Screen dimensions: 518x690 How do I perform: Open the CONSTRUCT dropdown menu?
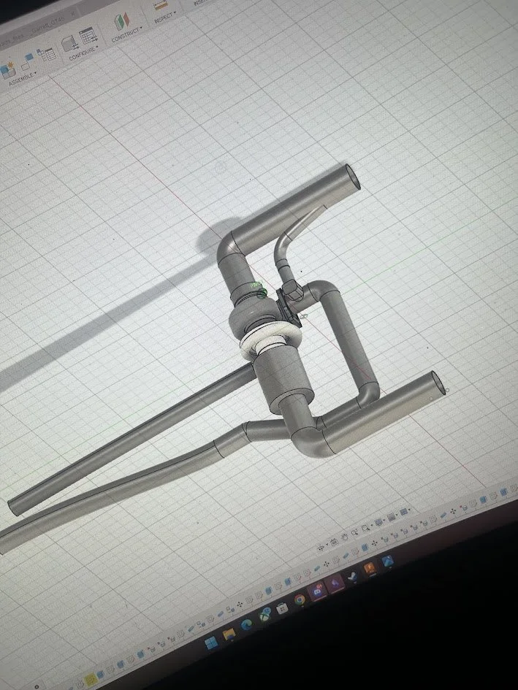pyautogui.click(x=126, y=34)
